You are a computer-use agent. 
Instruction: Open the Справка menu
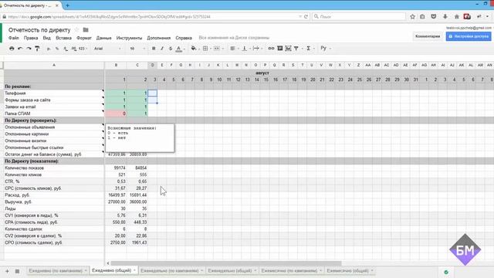pos(184,38)
